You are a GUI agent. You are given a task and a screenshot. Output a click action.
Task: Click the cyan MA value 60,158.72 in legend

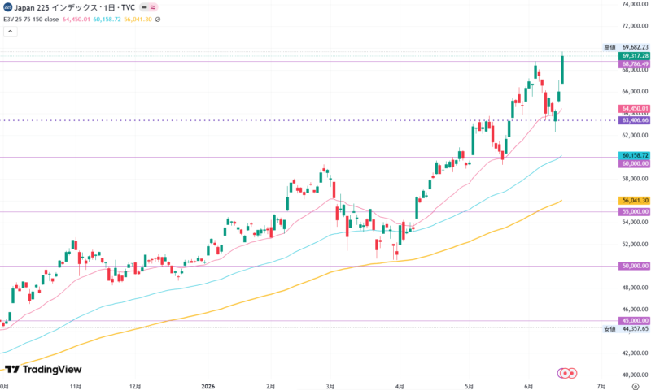(x=107, y=19)
